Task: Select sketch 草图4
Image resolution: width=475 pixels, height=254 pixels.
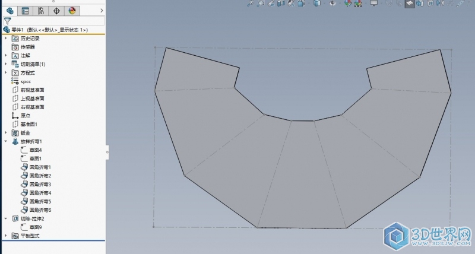Action: 31,150
